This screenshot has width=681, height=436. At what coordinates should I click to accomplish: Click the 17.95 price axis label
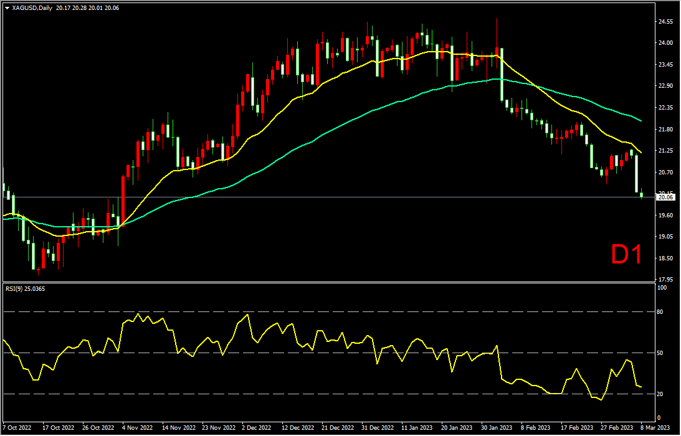pos(665,280)
